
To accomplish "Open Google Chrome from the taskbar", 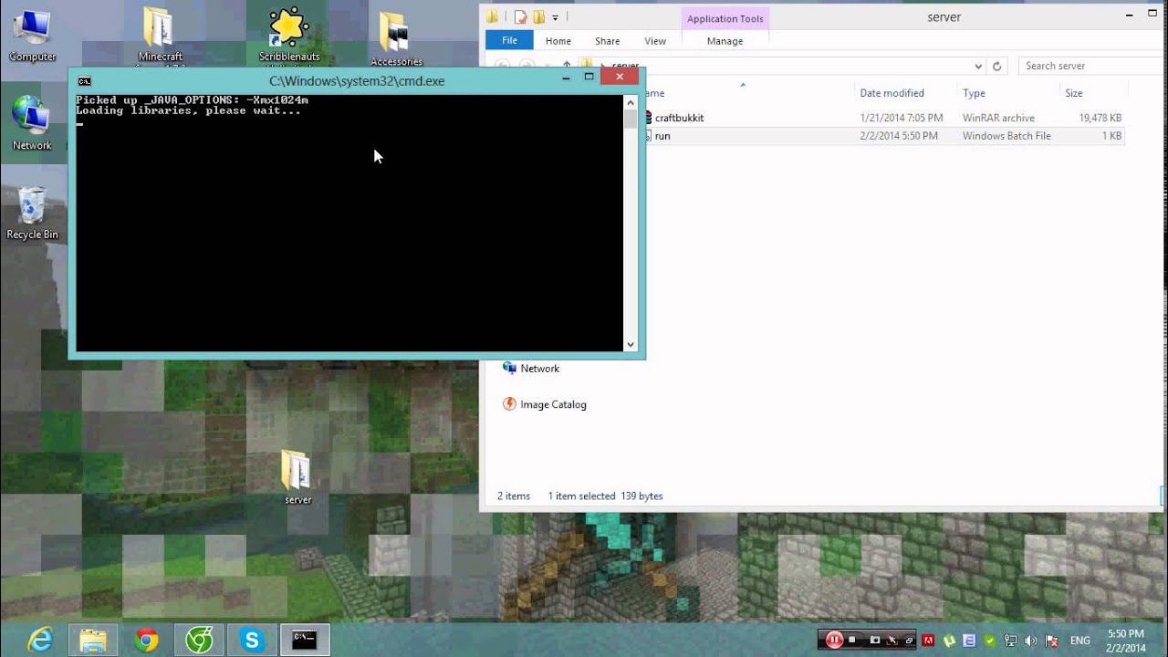I will (x=146, y=641).
